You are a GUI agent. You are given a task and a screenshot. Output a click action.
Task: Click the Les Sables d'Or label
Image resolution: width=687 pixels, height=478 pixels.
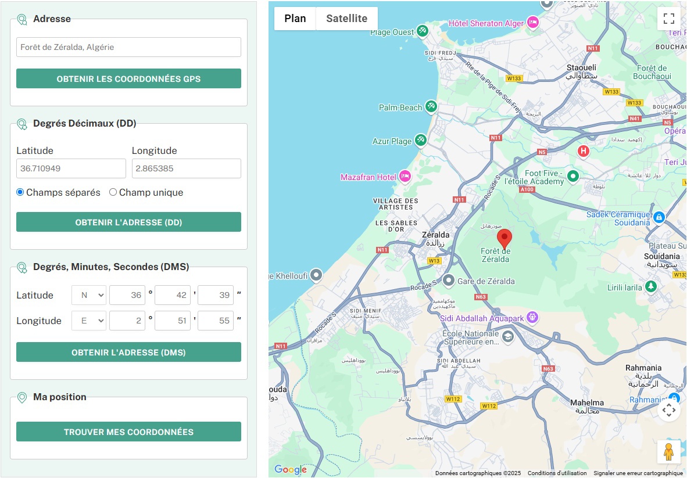pos(396,226)
